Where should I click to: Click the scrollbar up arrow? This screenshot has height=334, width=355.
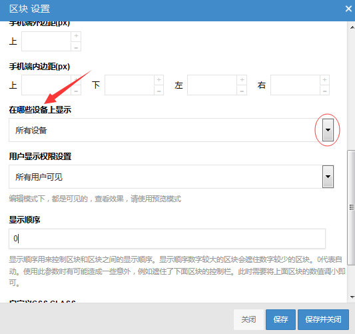click(352, 27)
